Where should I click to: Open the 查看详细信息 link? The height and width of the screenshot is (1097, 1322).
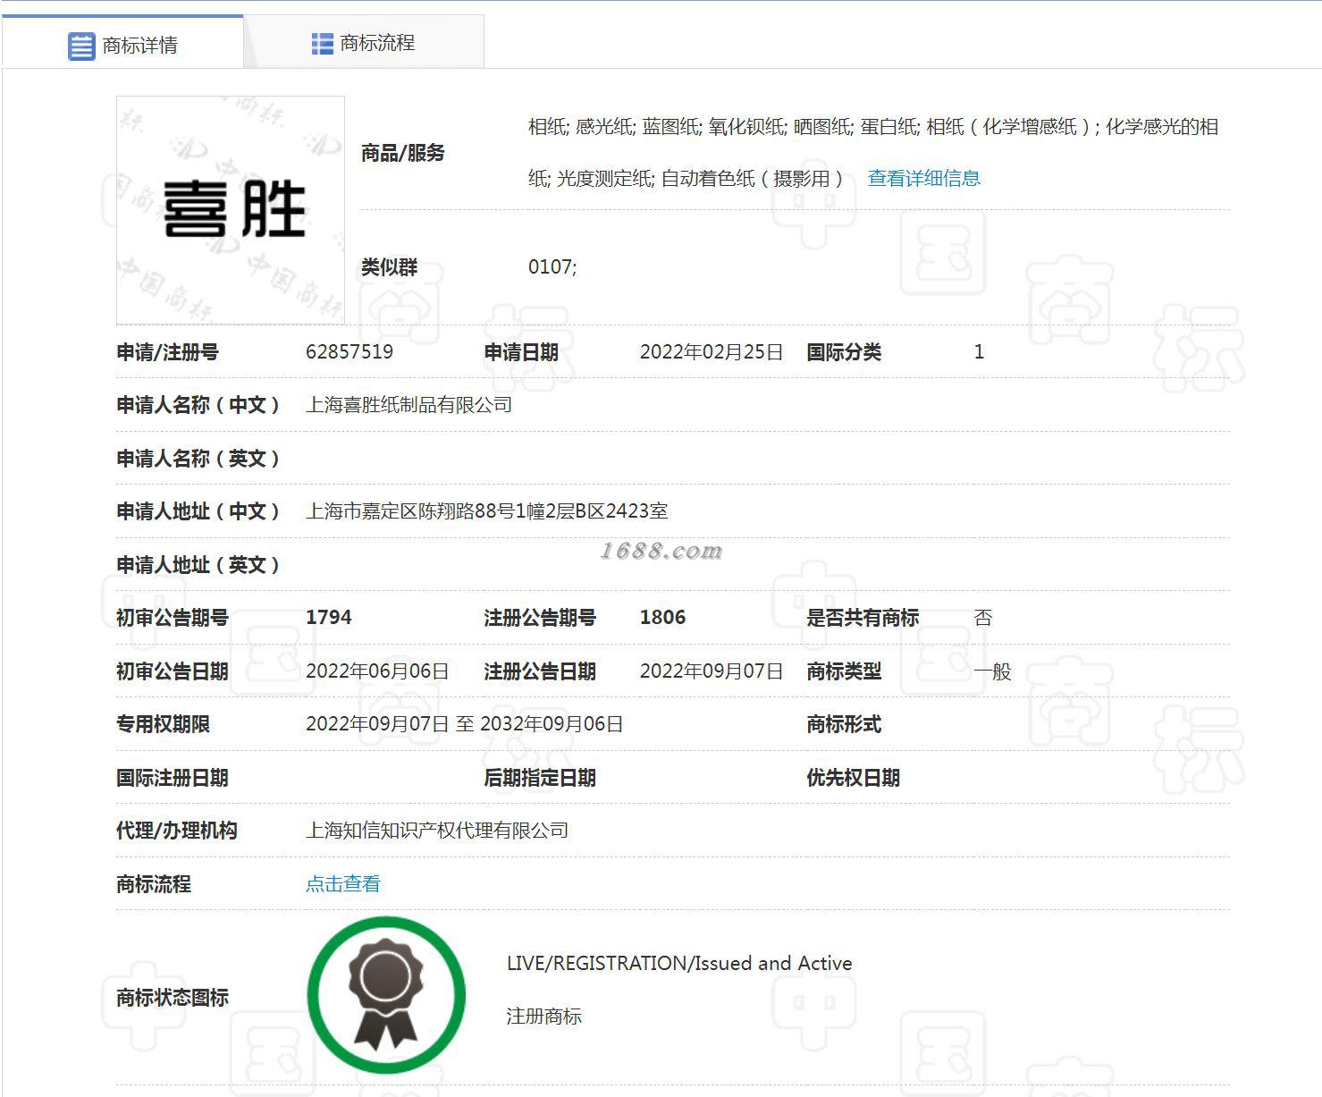click(924, 178)
